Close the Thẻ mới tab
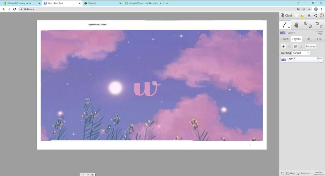This screenshot has height=176, width=325. pos(120,3)
